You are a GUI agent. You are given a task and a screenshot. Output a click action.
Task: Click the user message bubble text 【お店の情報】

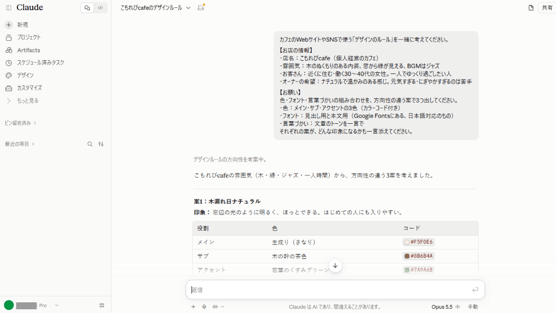point(297,50)
